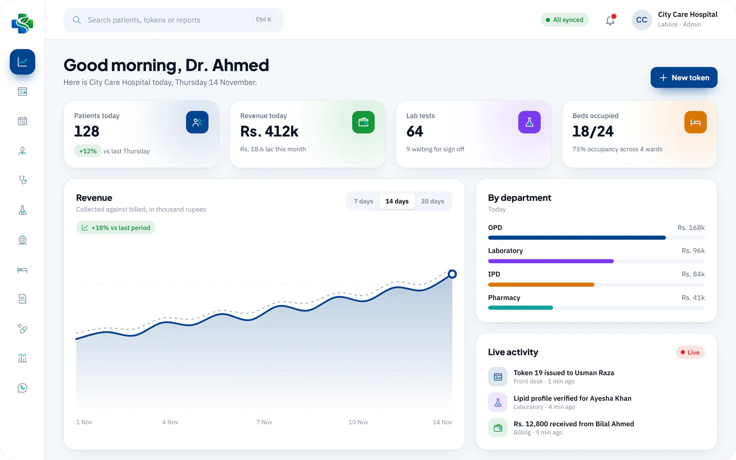Image resolution: width=736 pixels, height=460 pixels.
Task: Create a New token
Action: (x=684, y=78)
